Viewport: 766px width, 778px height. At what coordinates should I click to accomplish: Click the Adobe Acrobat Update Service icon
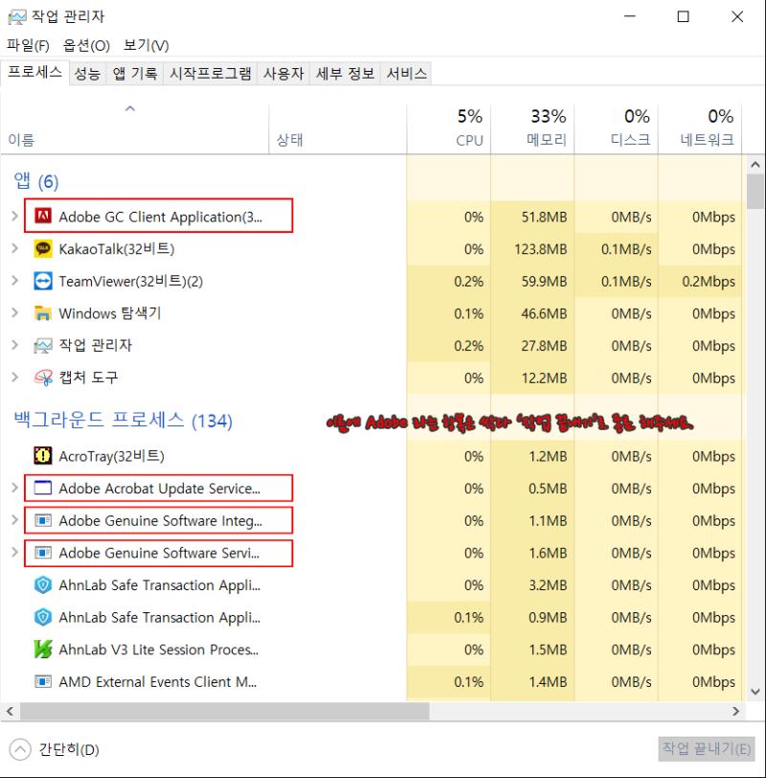tap(43, 488)
